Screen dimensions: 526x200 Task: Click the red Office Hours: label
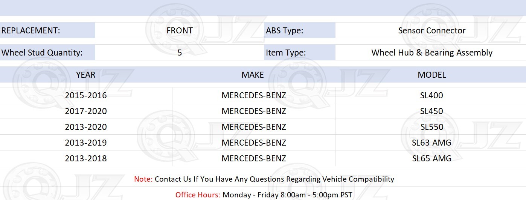(198, 195)
